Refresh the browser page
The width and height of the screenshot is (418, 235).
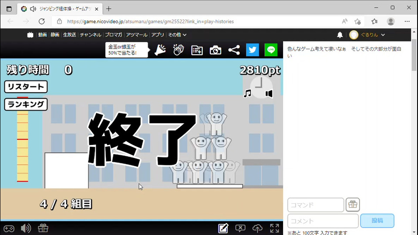[42, 21]
